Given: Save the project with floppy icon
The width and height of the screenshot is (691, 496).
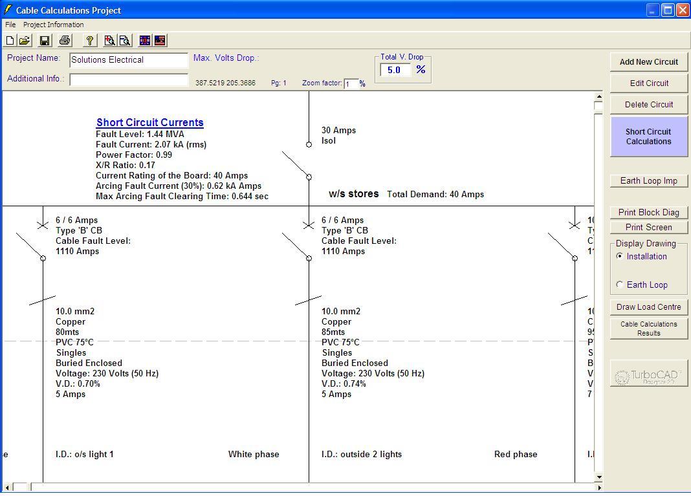Looking at the screenshot, I should 45,41.
